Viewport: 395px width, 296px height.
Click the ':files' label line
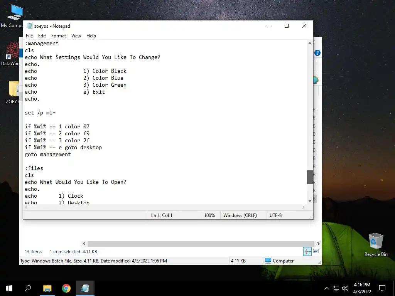34,168
